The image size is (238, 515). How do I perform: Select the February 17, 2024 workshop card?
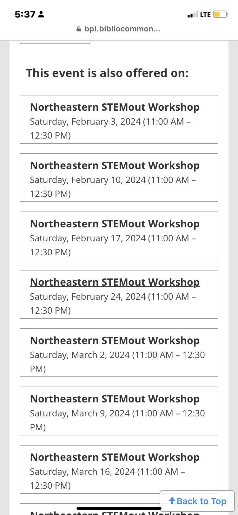(x=119, y=236)
